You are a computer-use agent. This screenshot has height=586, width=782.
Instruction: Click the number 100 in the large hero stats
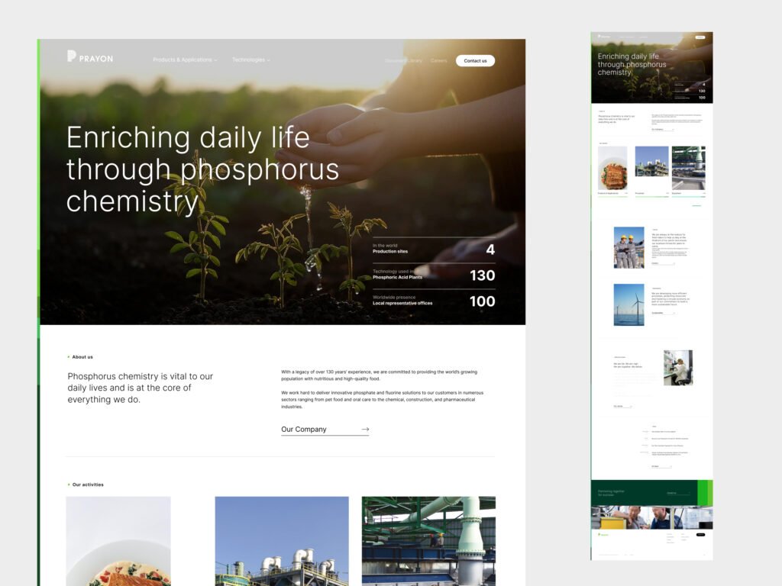click(483, 301)
